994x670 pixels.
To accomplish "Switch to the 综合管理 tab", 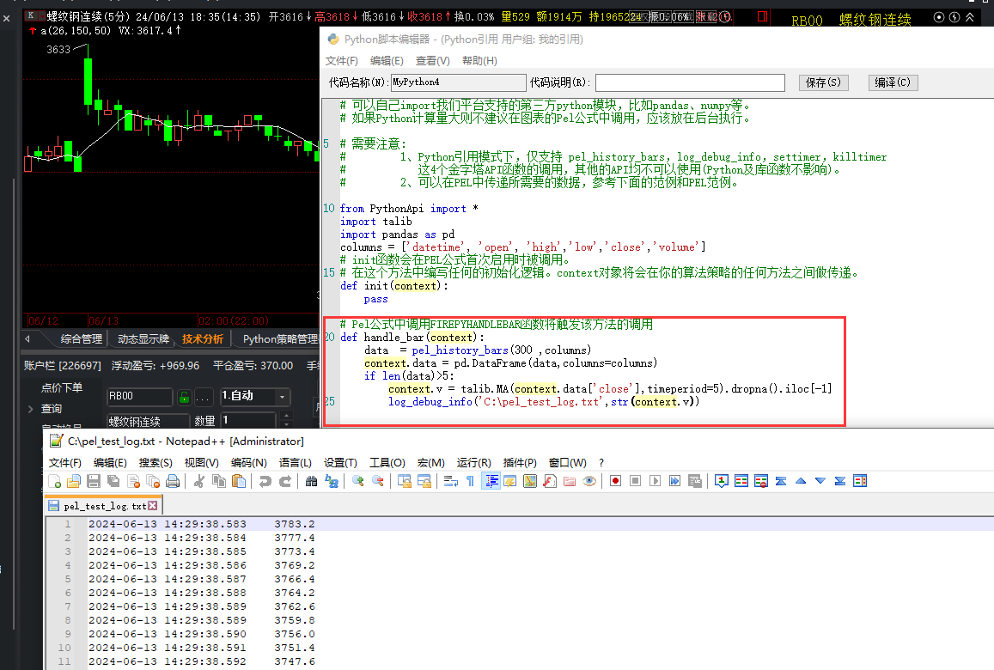I will tap(81, 339).
